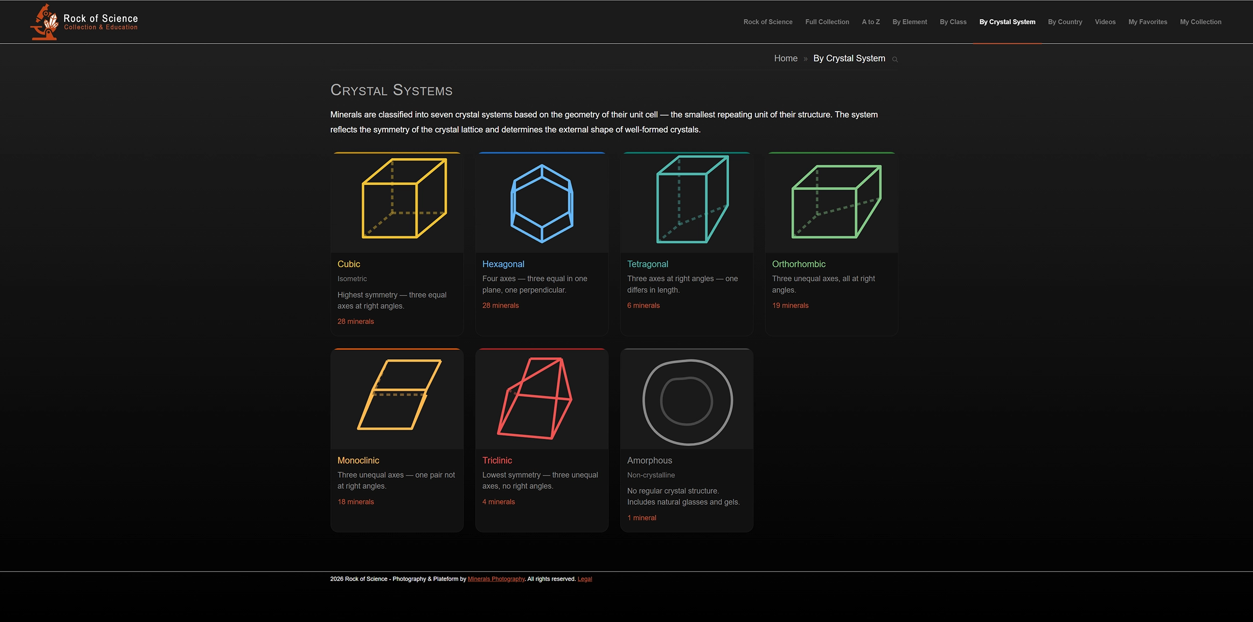This screenshot has height=622, width=1253.
Task: Select the By Crystal System nav tab
Action: 1007,22
